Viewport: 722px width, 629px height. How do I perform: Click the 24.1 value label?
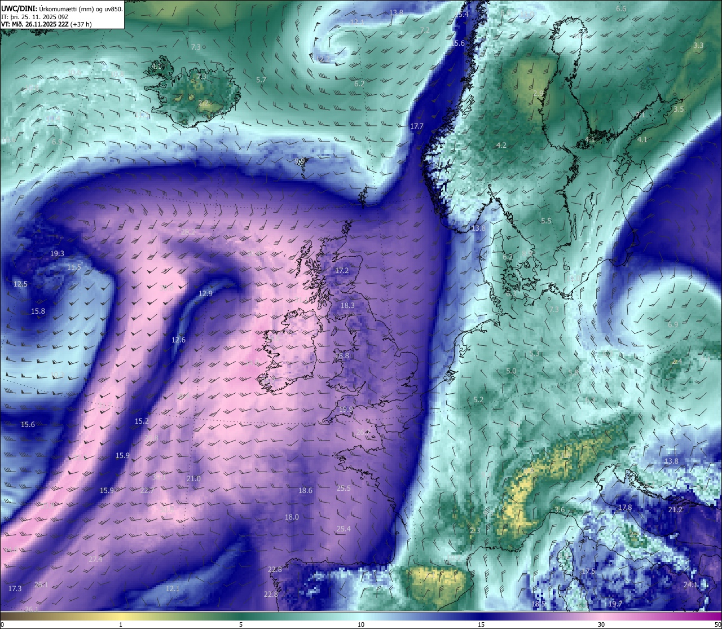point(690,585)
